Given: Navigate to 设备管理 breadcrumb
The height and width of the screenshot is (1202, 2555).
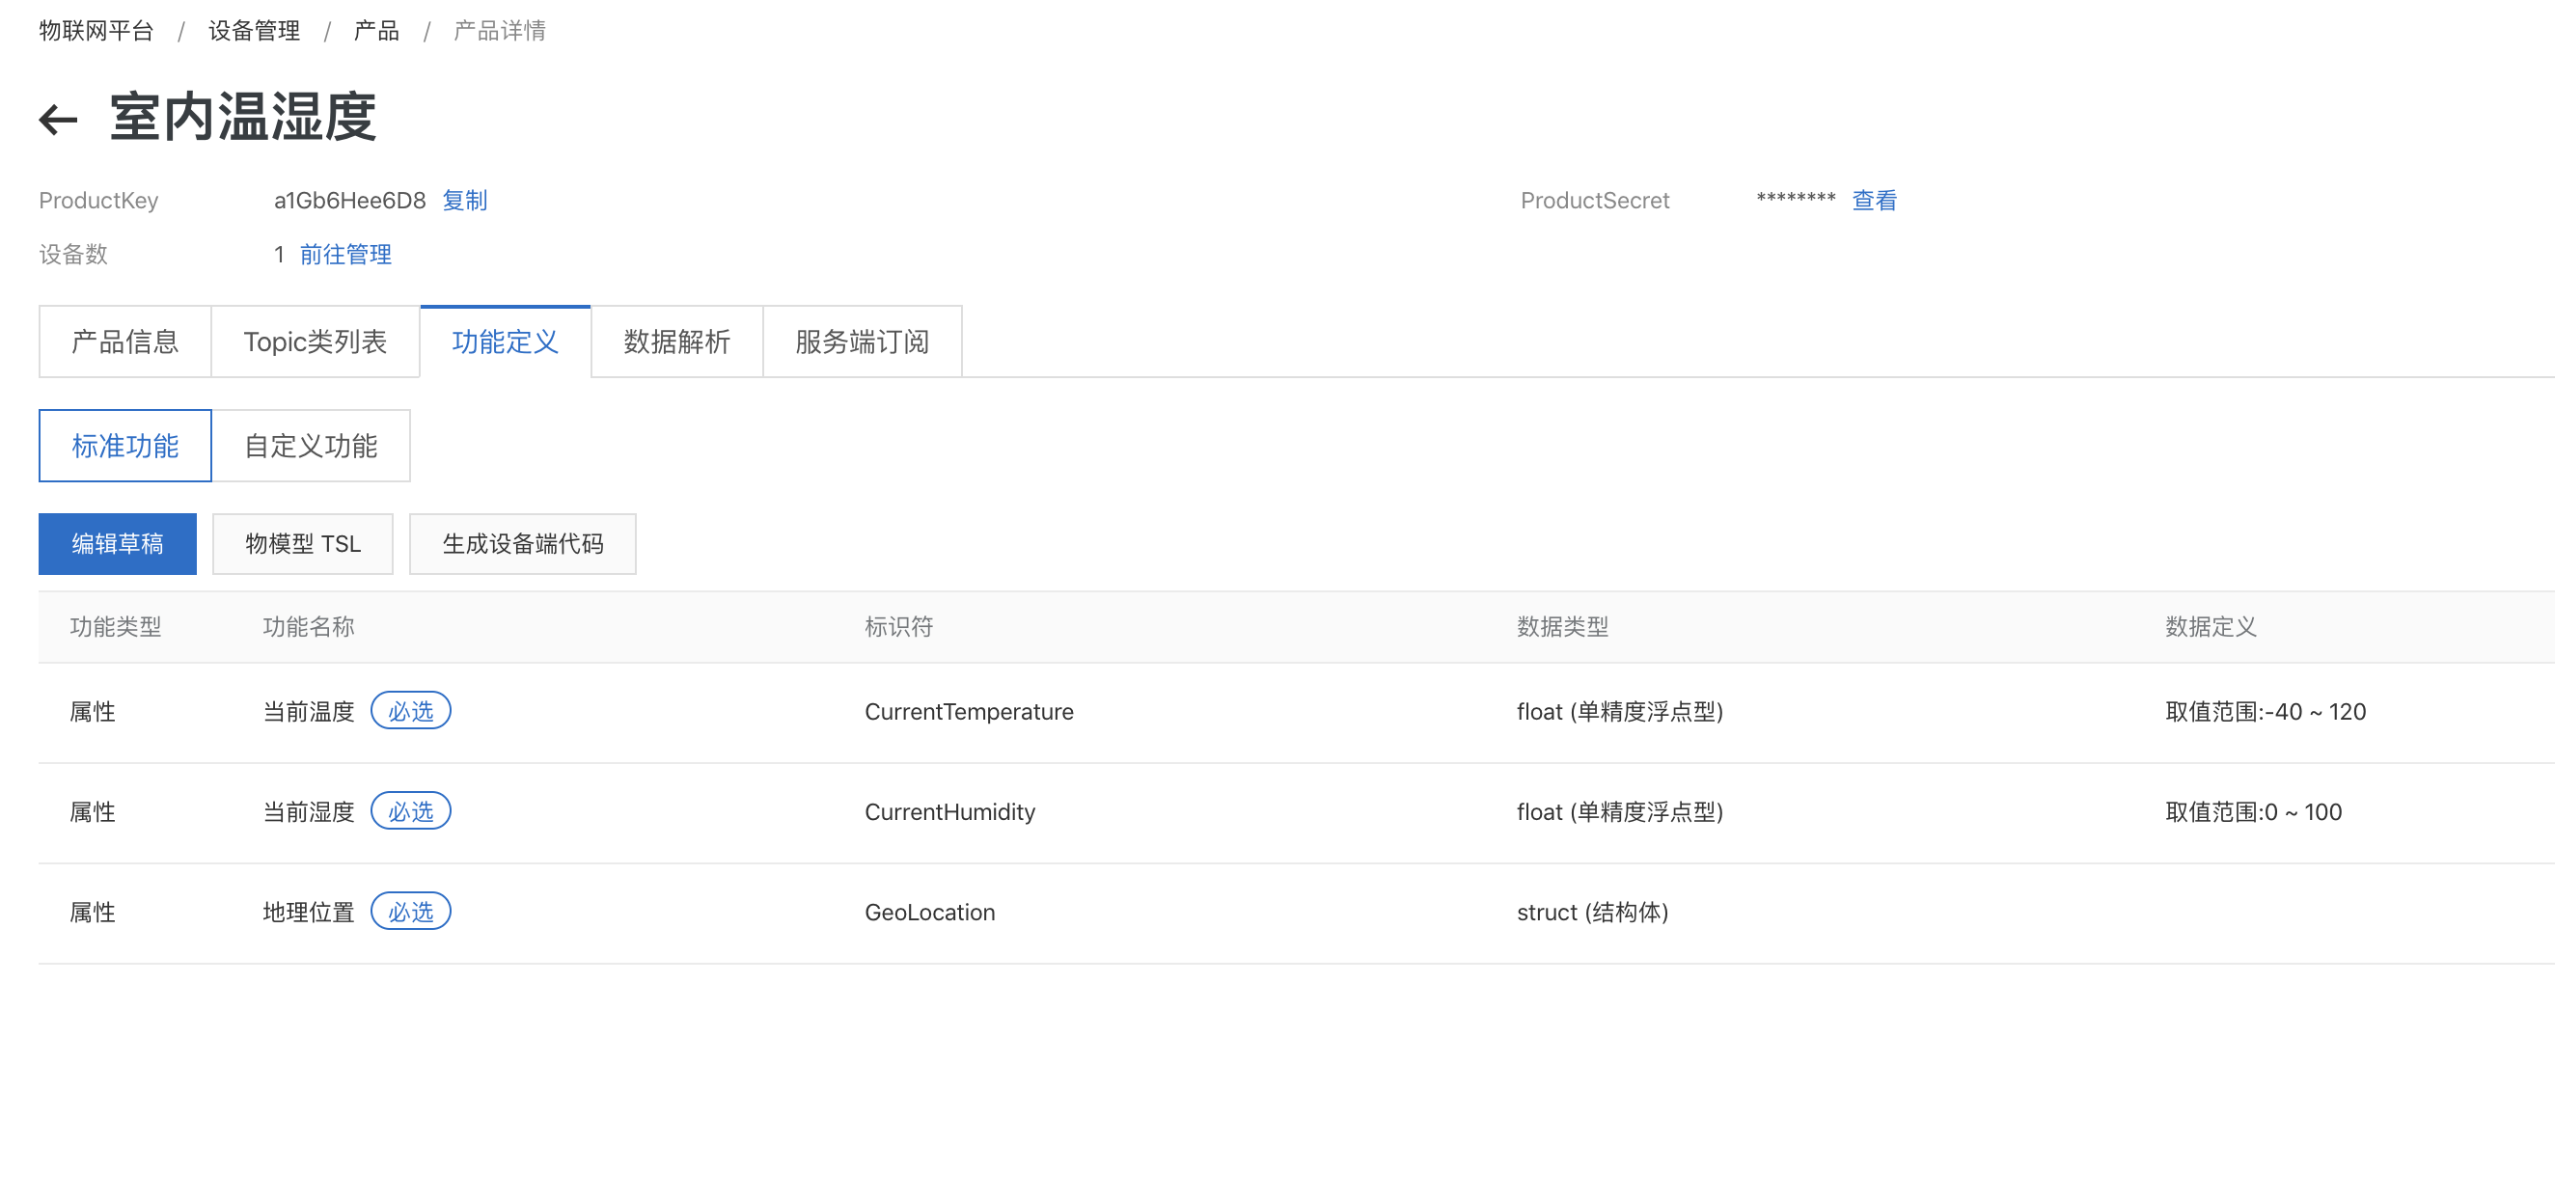Looking at the screenshot, I should [254, 31].
